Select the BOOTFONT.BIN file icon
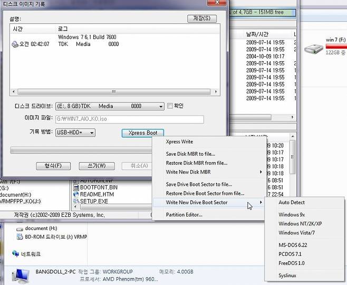Image resolution: width=347 pixels, height=285 pixels. coord(75,187)
